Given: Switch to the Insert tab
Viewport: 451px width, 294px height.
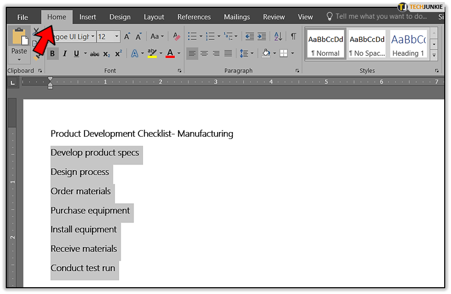Looking at the screenshot, I should pyautogui.click(x=88, y=17).
